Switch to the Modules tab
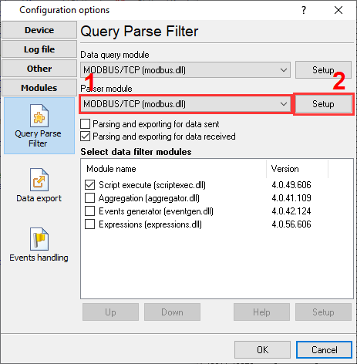The image size is (357, 364). [x=39, y=88]
